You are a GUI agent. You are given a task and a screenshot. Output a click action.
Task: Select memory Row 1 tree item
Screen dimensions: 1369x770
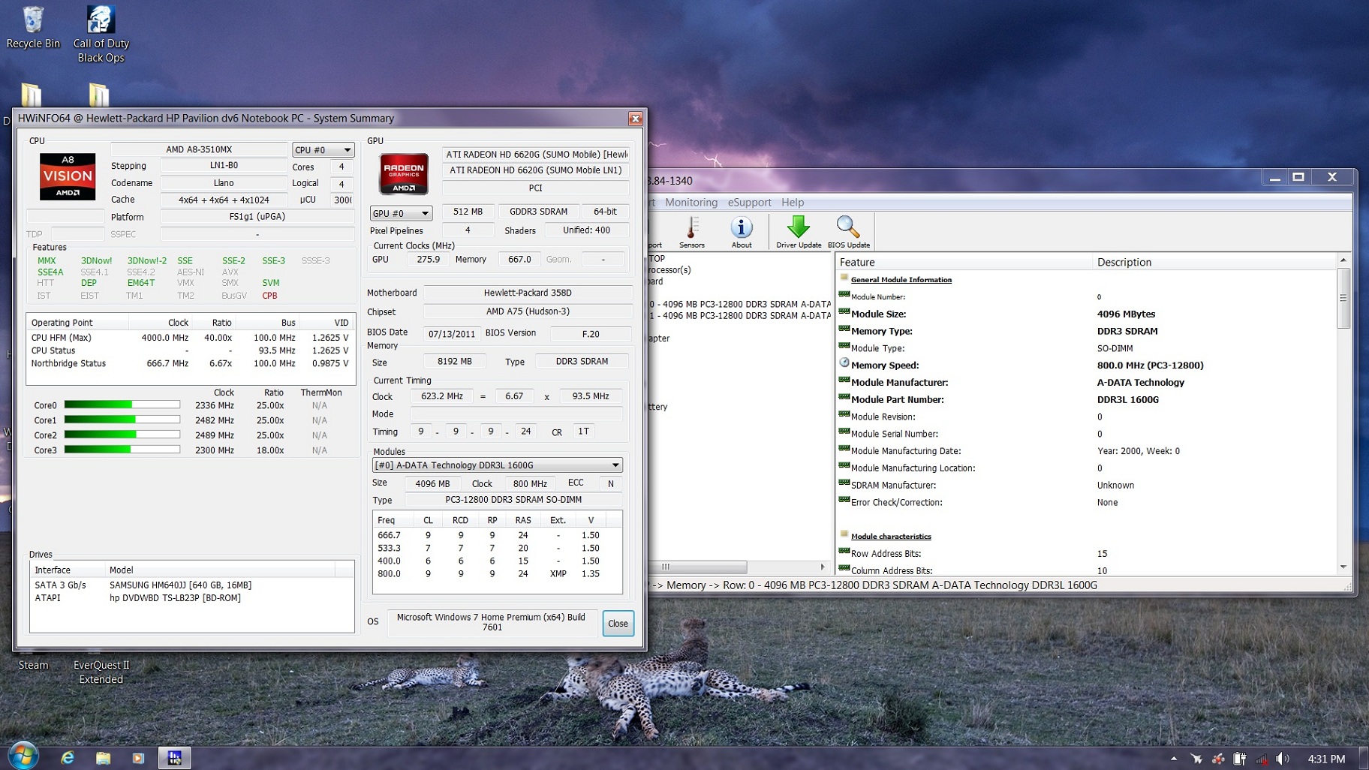(x=739, y=316)
